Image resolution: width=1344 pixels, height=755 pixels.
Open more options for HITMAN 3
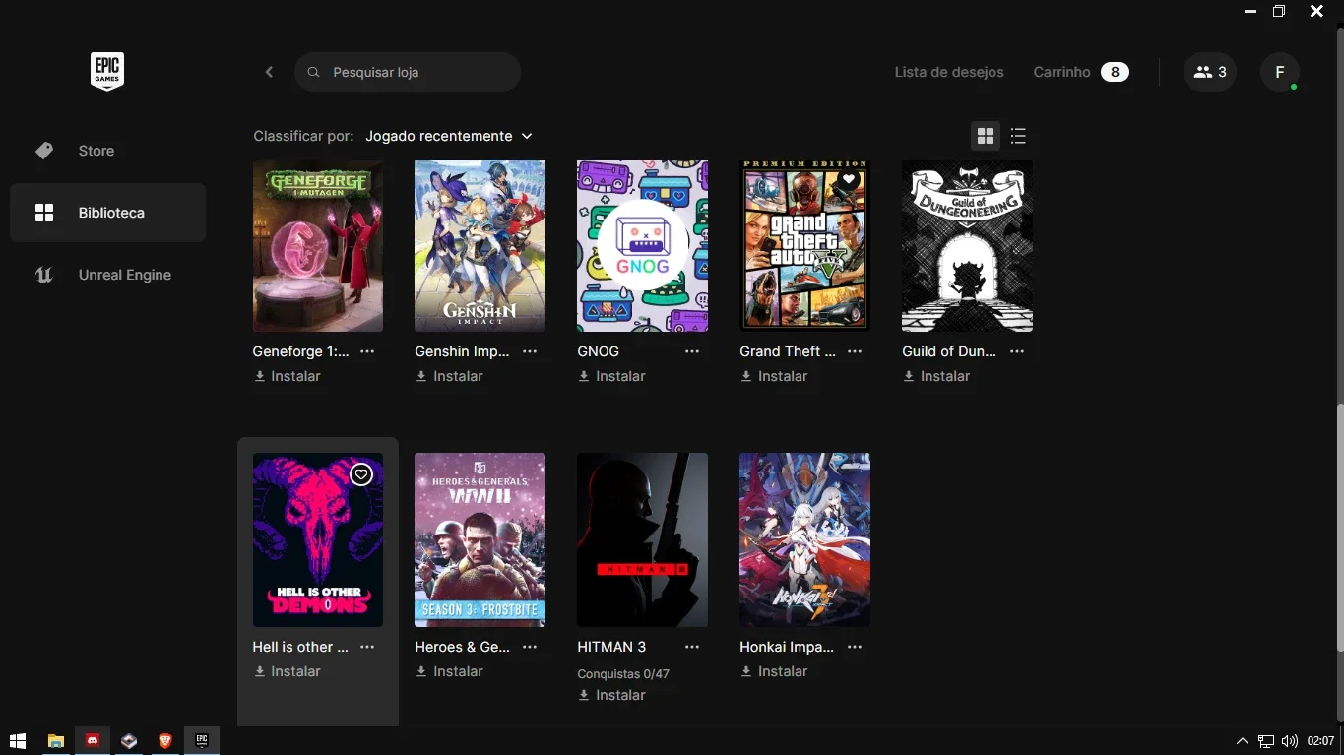click(x=692, y=647)
